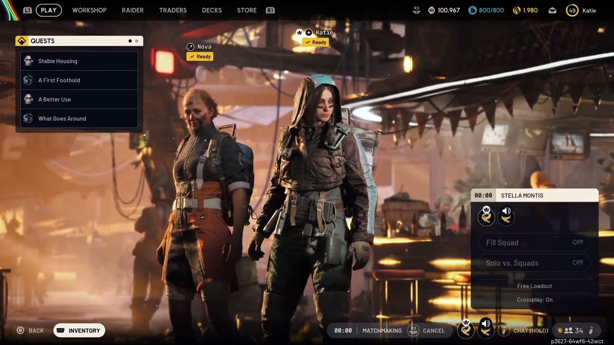614x345 pixels.
Task: Click the Crossplay: On label
Action: coord(534,299)
